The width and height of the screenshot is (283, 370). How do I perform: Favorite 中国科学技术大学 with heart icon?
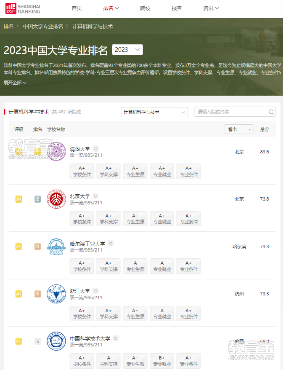pyautogui.click(x=116, y=338)
